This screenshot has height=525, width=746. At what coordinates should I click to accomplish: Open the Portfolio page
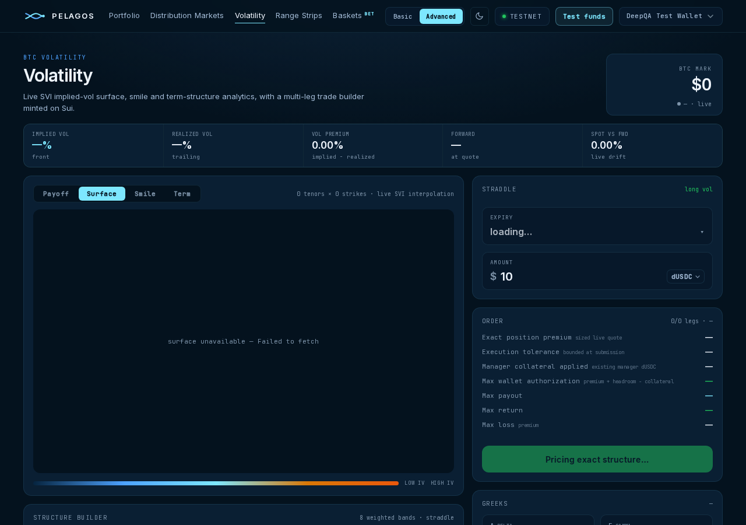(x=124, y=16)
